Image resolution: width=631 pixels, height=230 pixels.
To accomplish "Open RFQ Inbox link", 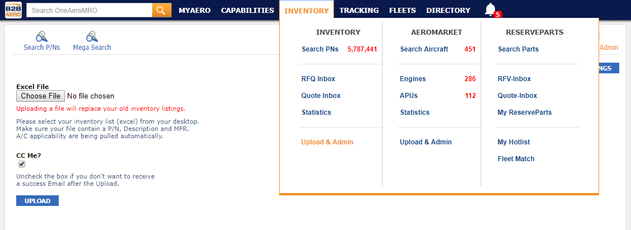I will pyautogui.click(x=318, y=78).
